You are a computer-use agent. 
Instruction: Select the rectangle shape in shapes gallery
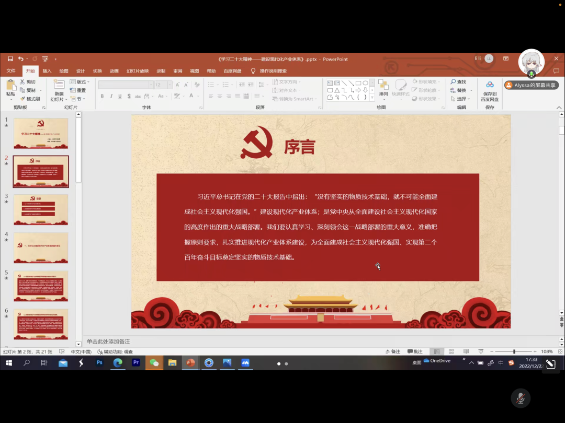point(358,83)
